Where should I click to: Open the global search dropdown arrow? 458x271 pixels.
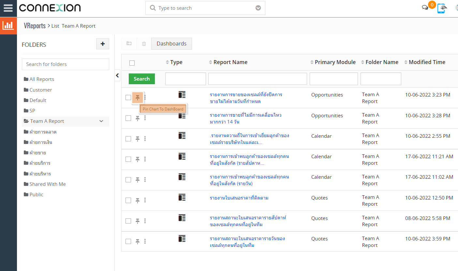[x=258, y=8]
